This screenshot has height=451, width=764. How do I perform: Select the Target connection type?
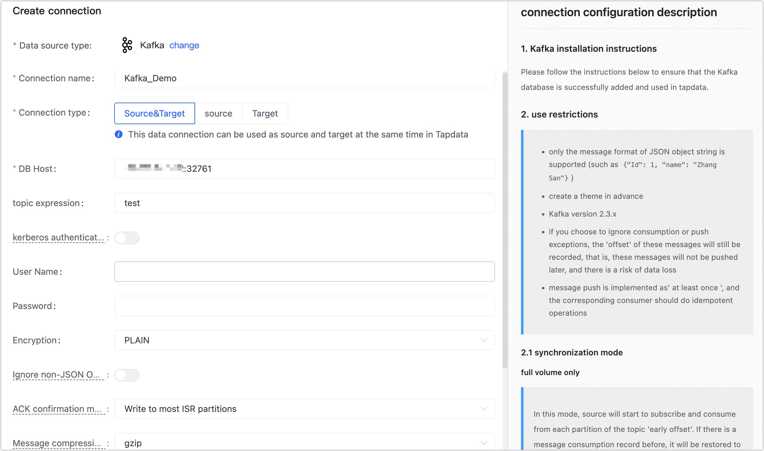tap(265, 113)
